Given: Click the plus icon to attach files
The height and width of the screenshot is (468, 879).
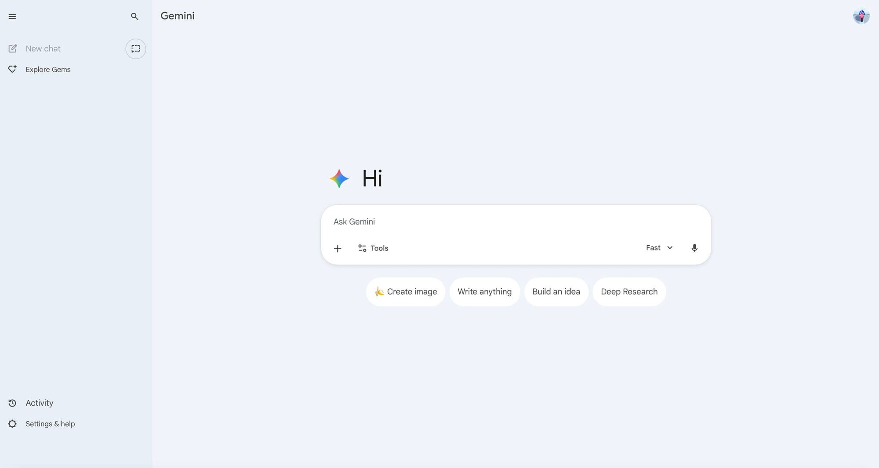Looking at the screenshot, I should (338, 248).
